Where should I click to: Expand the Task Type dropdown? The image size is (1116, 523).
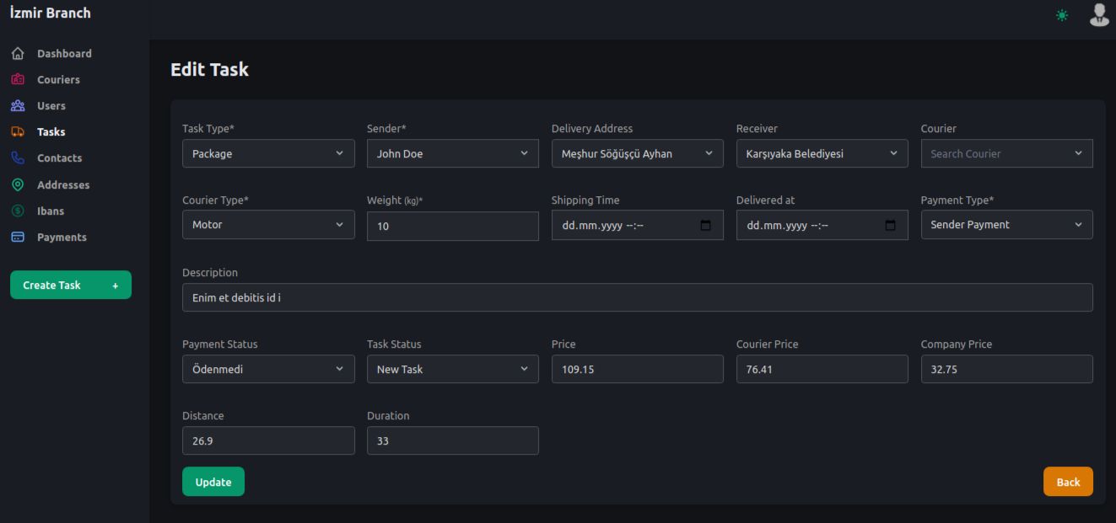point(268,154)
